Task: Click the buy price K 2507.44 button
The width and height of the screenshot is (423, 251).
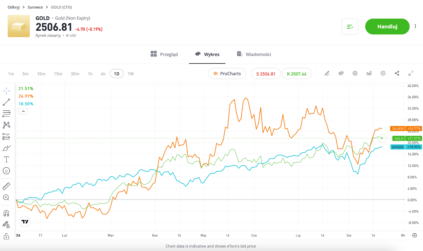Action: tap(297, 74)
